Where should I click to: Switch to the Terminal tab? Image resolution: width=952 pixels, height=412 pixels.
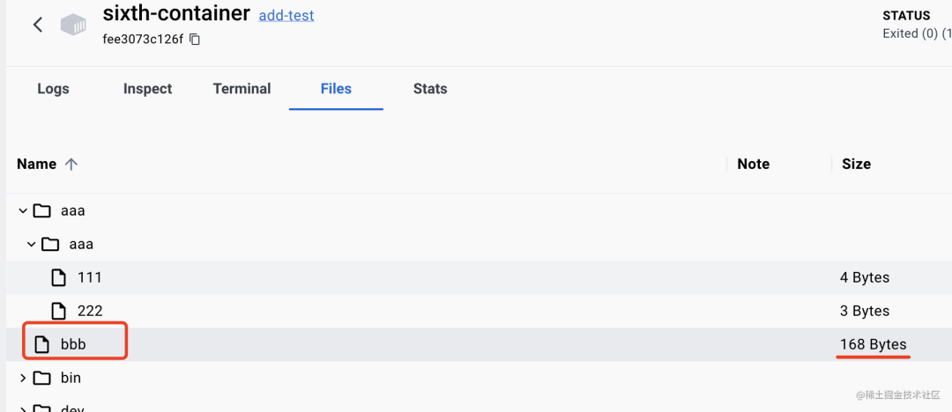(x=242, y=89)
